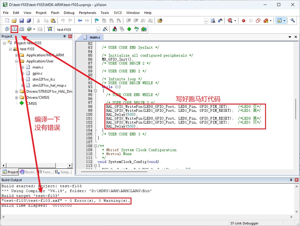This screenshot has height=226, width=300.
Task: Close the Project panel
Action: click(x=70, y=36)
